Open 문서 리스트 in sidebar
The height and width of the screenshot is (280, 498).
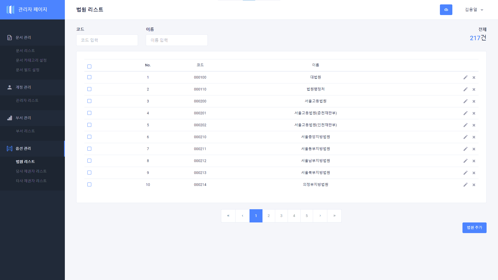(25, 51)
